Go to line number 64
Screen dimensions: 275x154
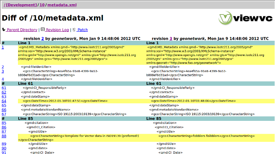pyautogui.click(x=4, y=101)
